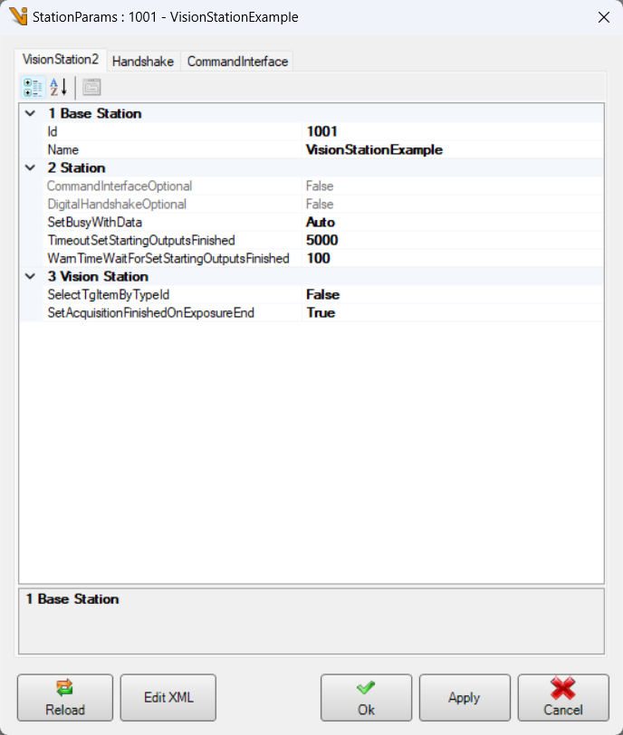Switch to the CommandInterface tab

237,62
